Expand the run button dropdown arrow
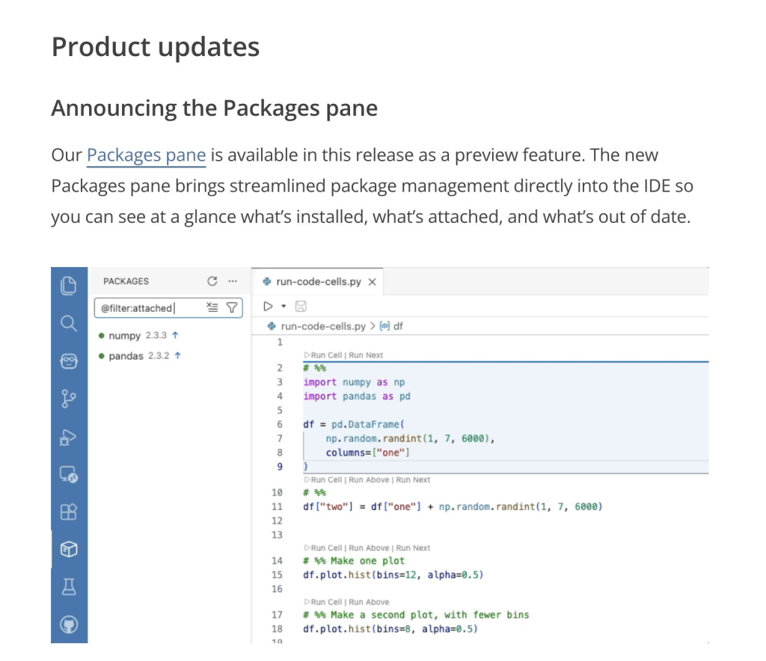 [284, 307]
